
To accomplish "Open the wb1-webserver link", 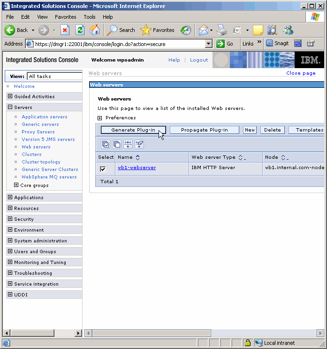I will pos(137,167).
